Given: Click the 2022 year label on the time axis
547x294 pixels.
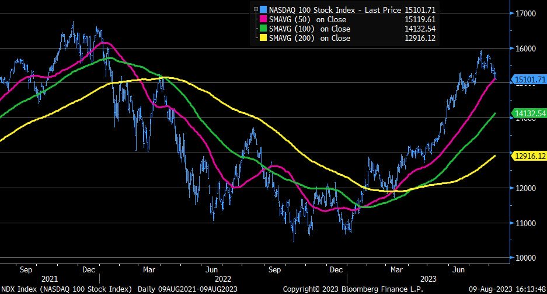Looking at the screenshot, I should (x=223, y=279).
